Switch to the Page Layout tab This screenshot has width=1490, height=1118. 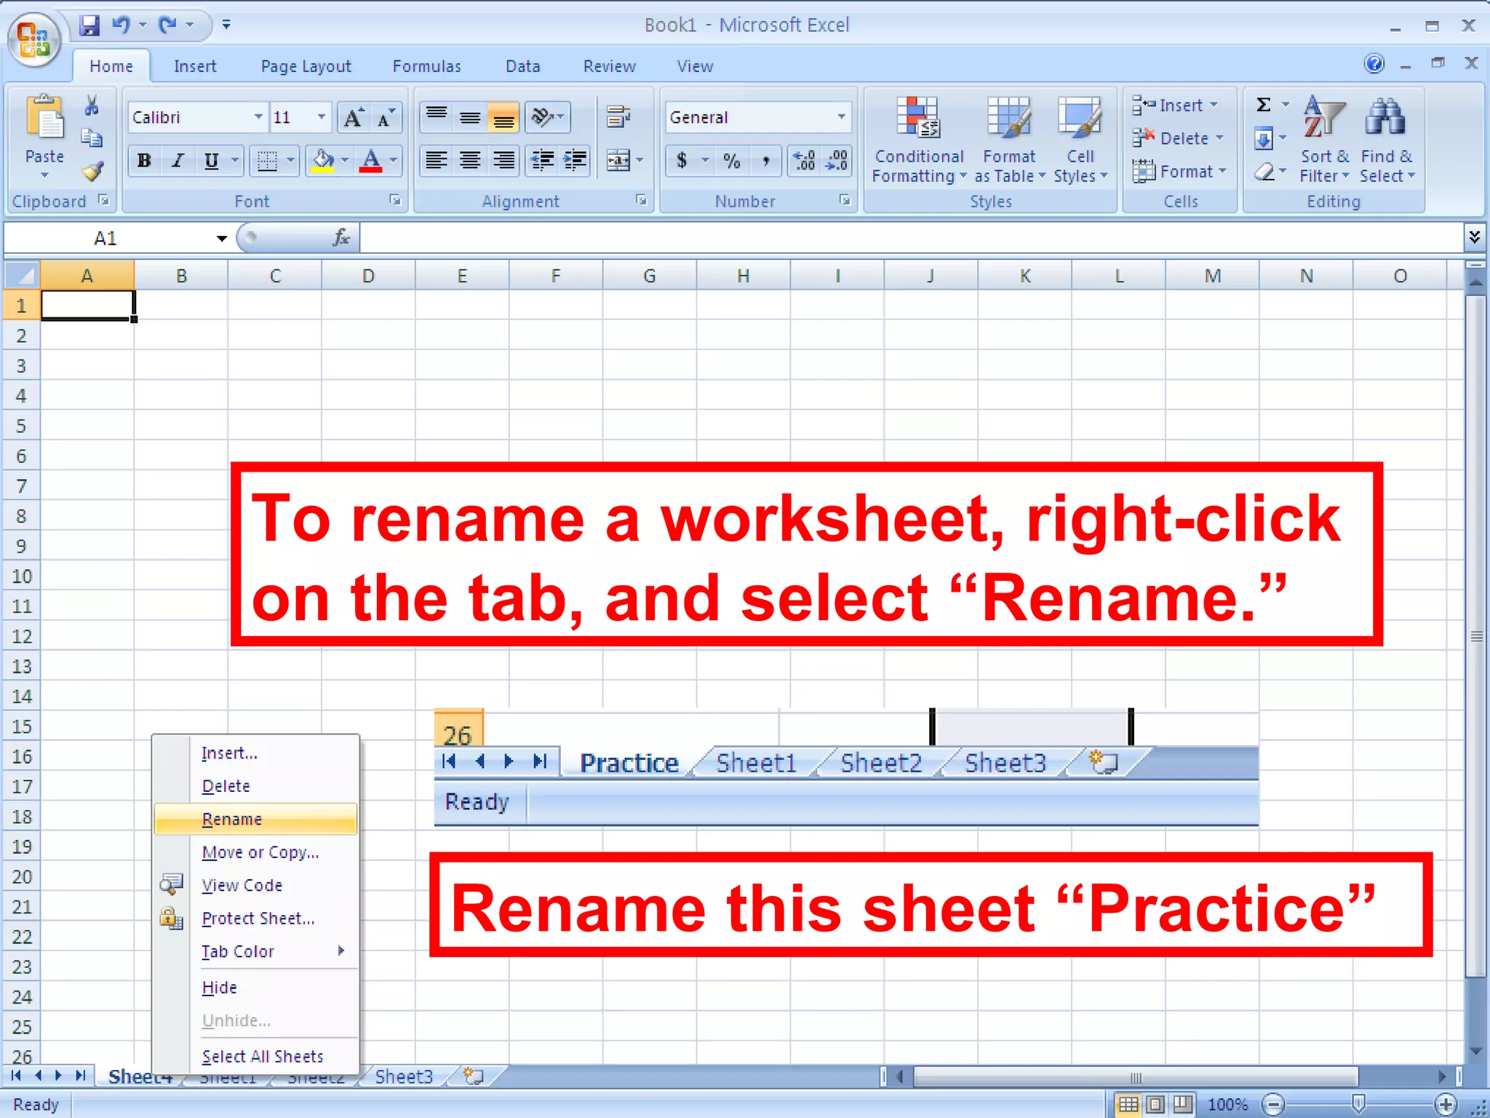click(x=306, y=66)
